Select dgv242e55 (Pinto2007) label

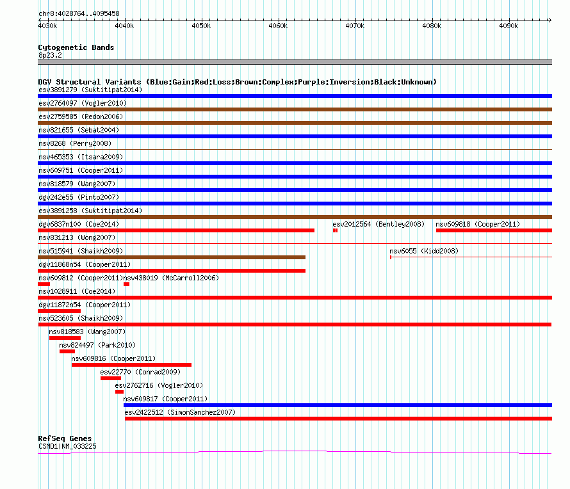click(x=79, y=197)
